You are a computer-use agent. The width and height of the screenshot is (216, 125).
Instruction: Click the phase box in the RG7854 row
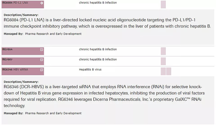tap(163, 51)
